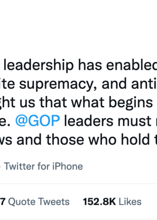Click the word "Tweets" in the stats row
This screenshot has height=220, width=157.
tap(54, 202)
